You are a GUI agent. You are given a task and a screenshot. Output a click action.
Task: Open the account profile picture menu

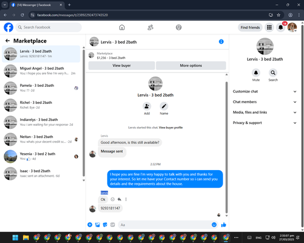tap(292, 27)
